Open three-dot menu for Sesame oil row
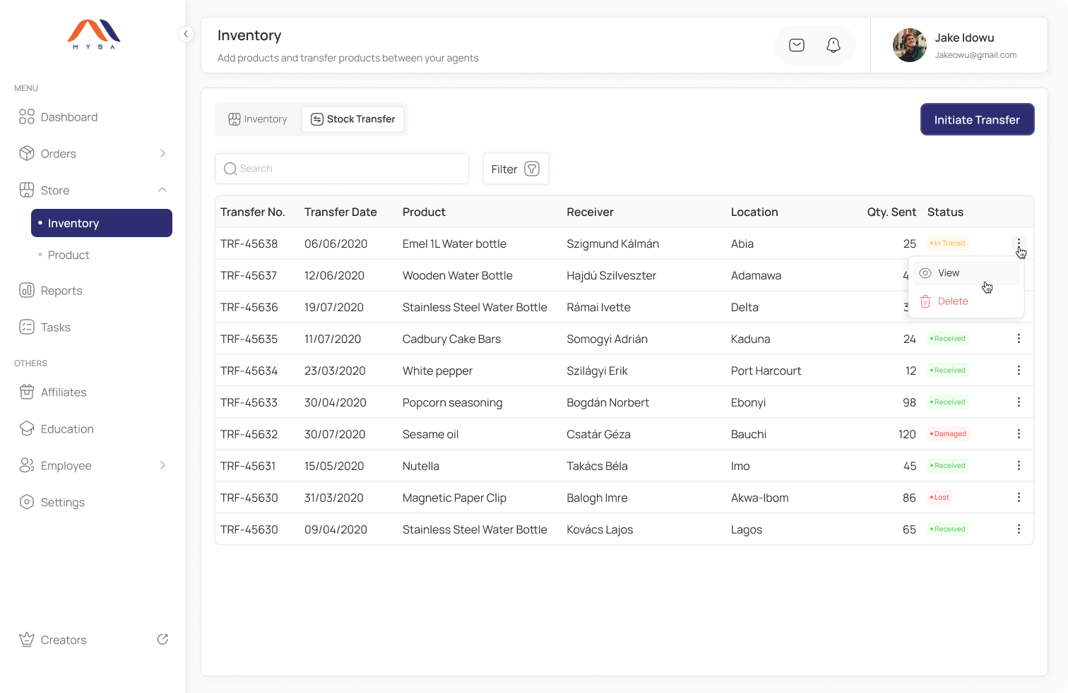The height and width of the screenshot is (693, 1068). point(1019,434)
